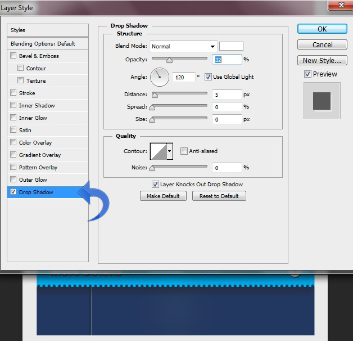Click the Distance value field
The width and height of the screenshot is (353, 341).
tap(227, 95)
